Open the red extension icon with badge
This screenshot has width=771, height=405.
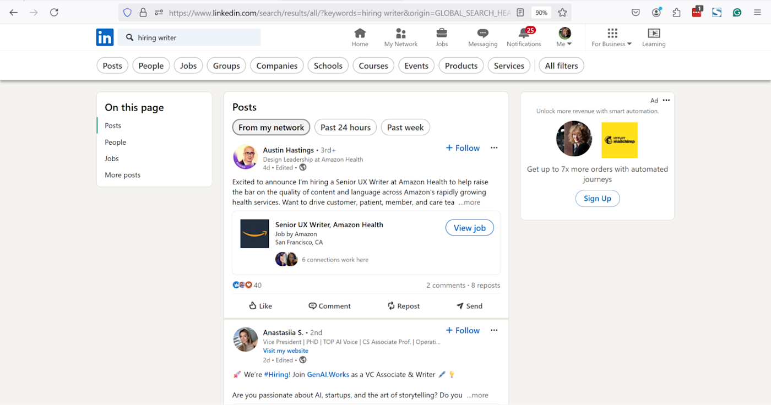tap(697, 12)
